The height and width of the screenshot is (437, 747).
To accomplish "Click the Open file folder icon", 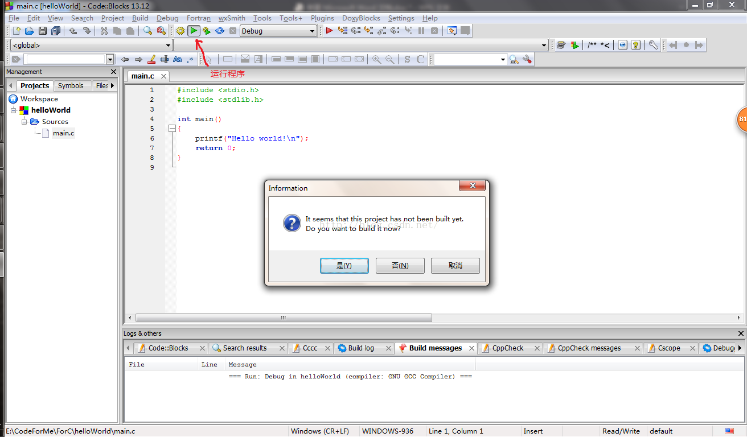I will point(30,31).
